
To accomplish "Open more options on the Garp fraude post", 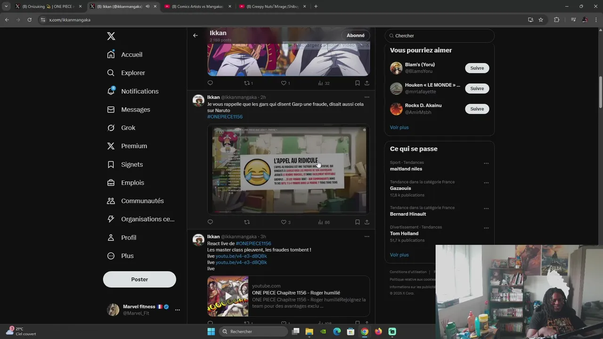I will click(367, 97).
